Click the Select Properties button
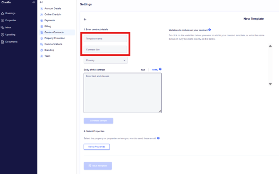 (97, 147)
